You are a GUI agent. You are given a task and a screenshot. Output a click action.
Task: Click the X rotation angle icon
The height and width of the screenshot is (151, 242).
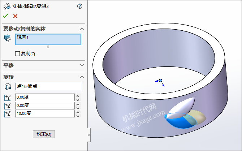pyautogui.click(x=8, y=98)
